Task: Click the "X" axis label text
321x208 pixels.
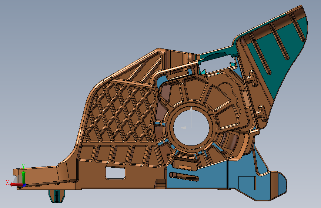Action: [x=7, y=182]
